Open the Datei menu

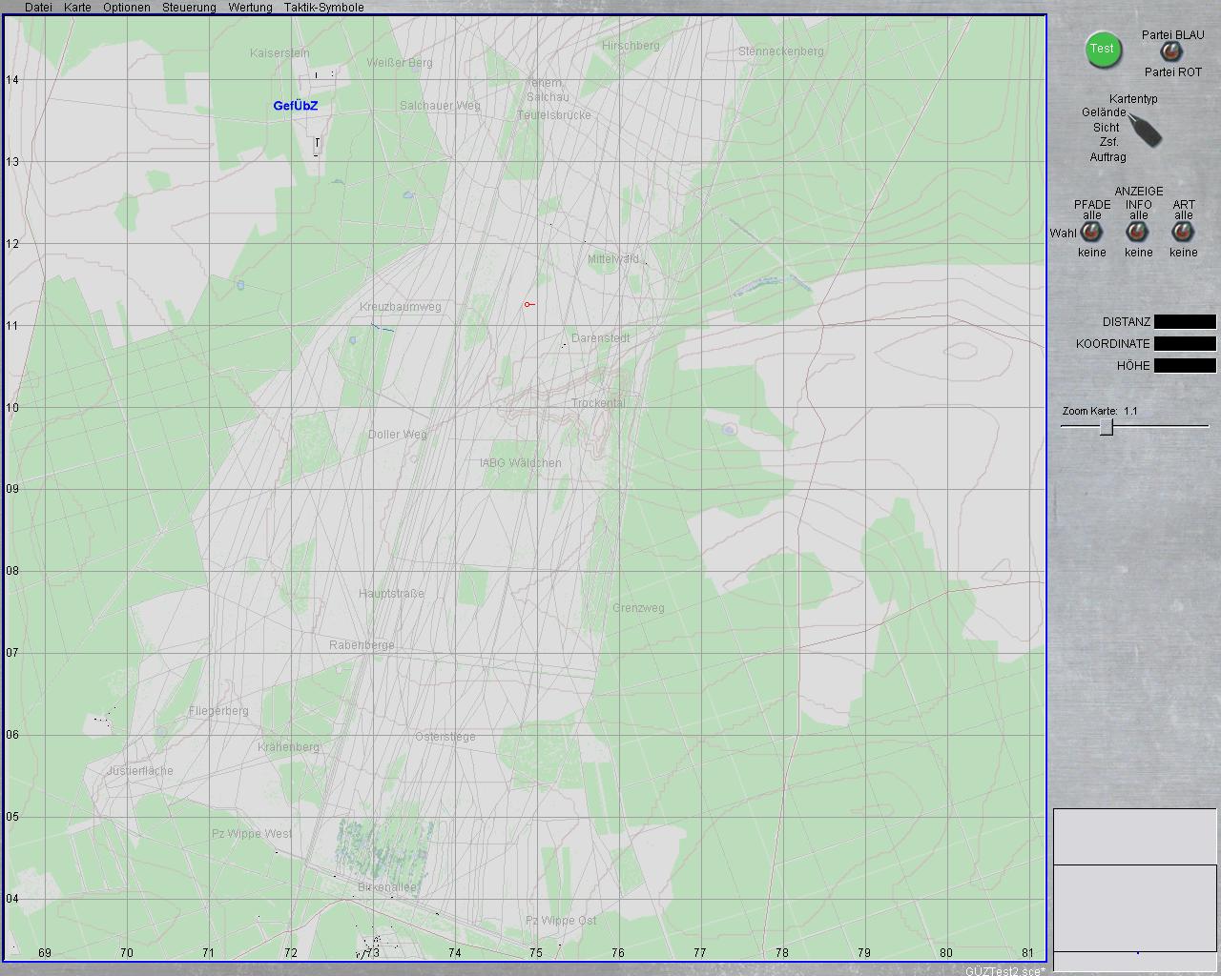[38, 8]
